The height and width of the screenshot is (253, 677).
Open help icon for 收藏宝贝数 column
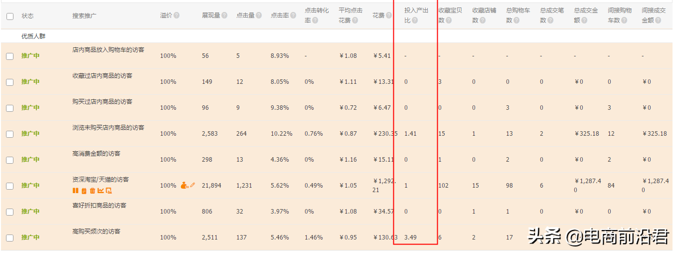pyautogui.click(x=449, y=20)
